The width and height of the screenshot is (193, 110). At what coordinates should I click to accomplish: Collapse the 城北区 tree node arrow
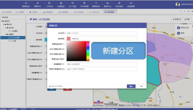tap(6, 28)
